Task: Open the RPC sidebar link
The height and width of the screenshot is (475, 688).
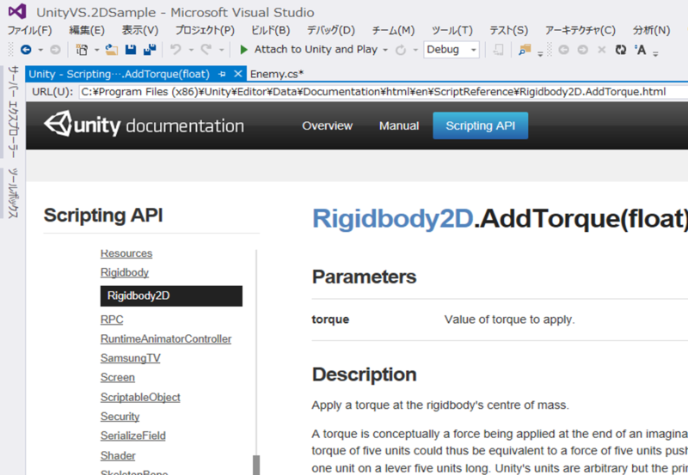Action: point(112,320)
